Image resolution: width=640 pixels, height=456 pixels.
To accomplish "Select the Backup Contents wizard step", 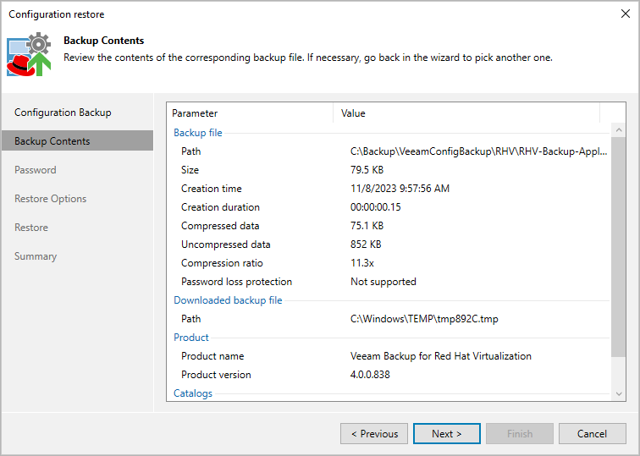I will tap(78, 140).
